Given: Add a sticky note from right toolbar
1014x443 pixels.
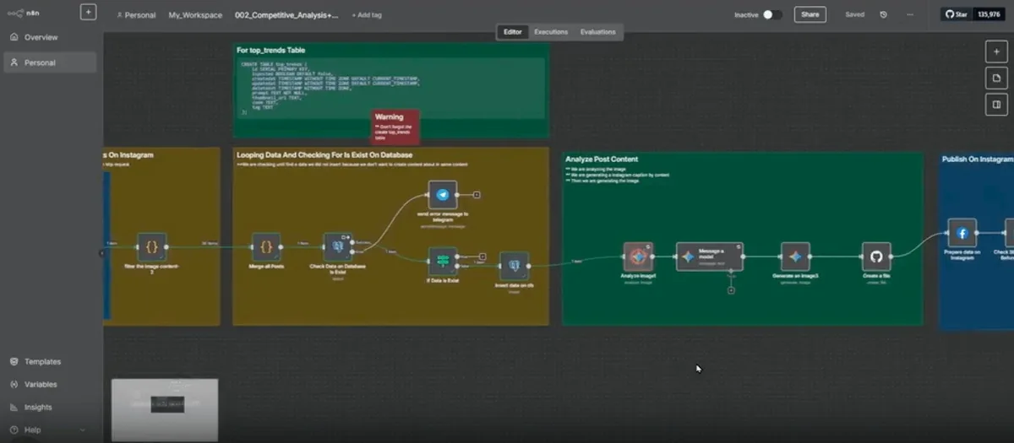Looking at the screenshot, I should [x=995, y=78].
